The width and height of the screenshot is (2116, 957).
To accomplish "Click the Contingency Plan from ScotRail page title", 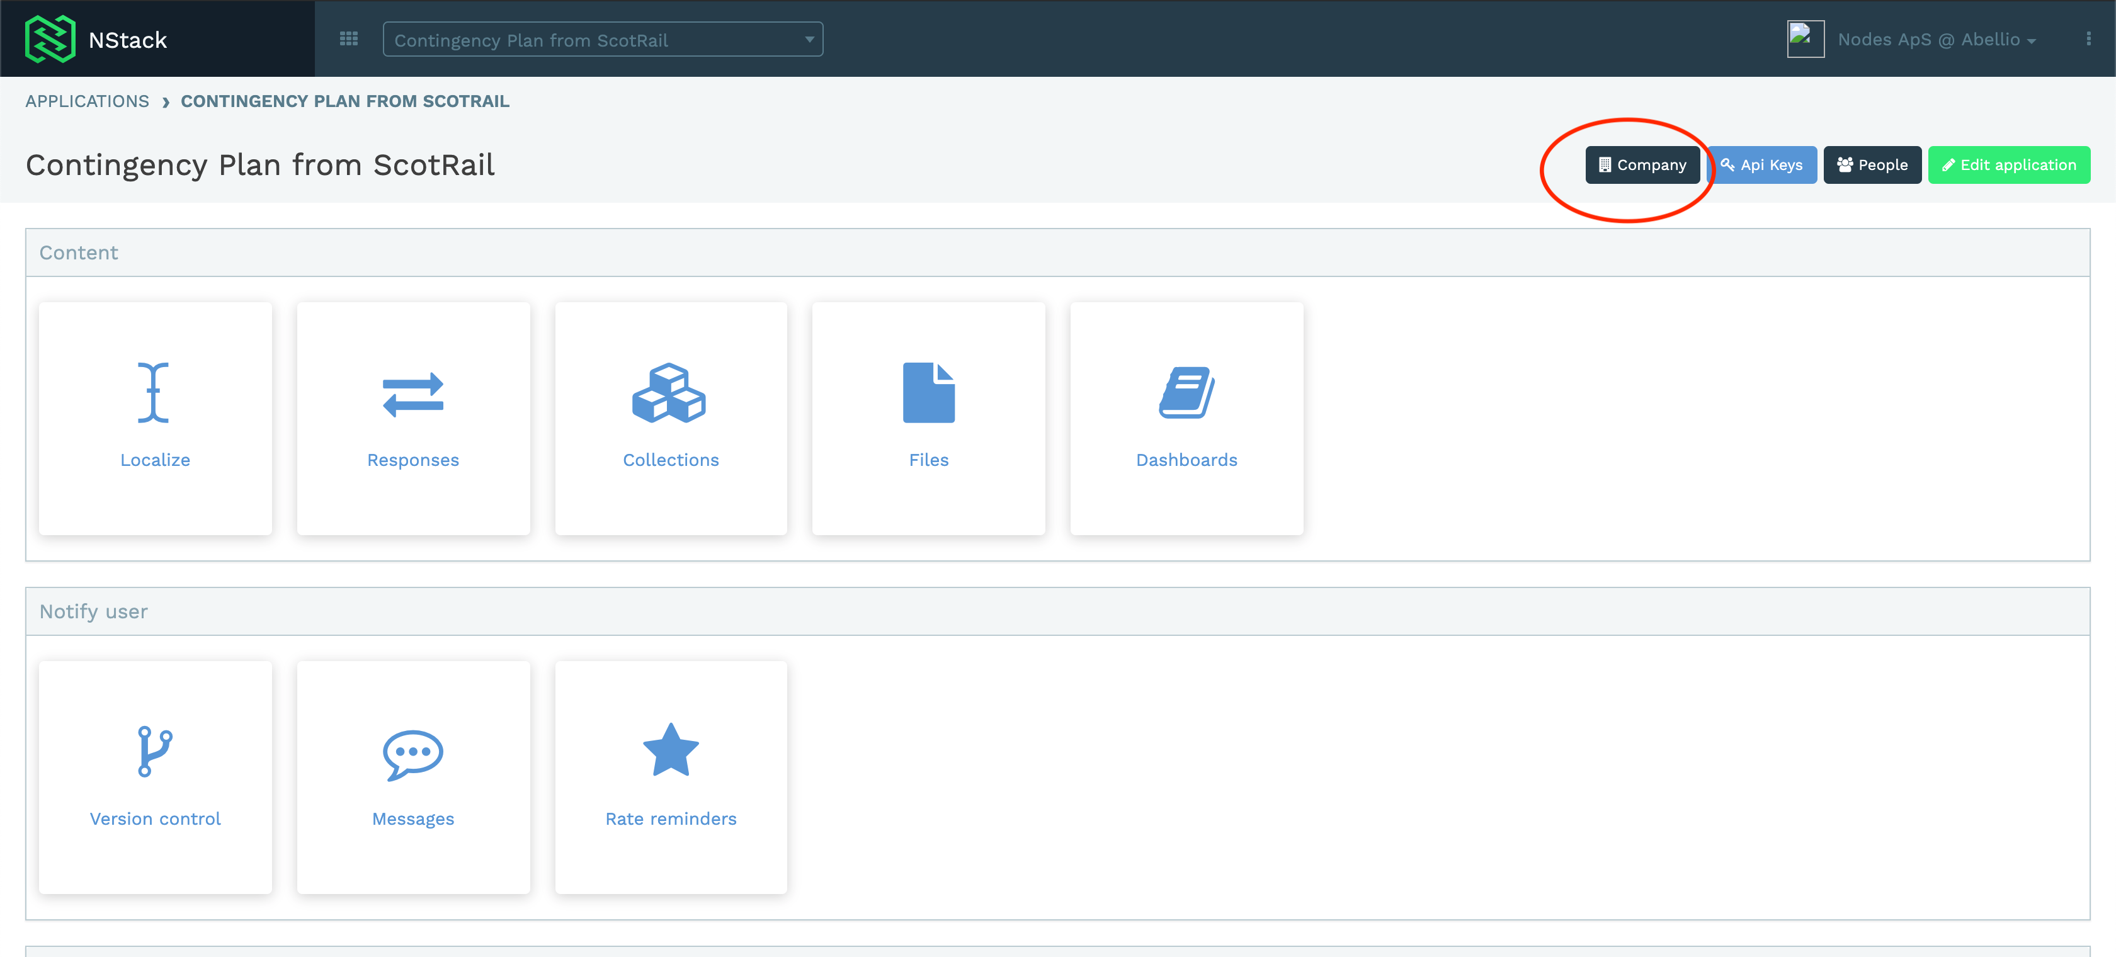I will (x=260, y=165).
